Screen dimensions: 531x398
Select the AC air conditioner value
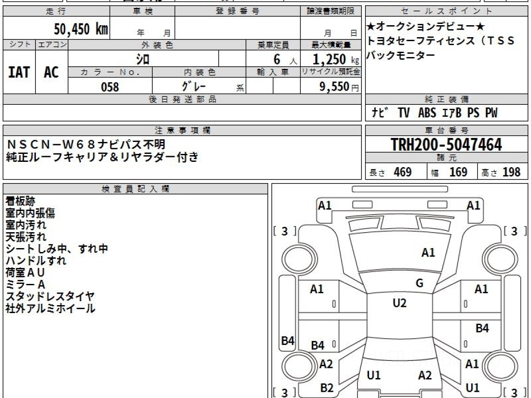point(51,72)
